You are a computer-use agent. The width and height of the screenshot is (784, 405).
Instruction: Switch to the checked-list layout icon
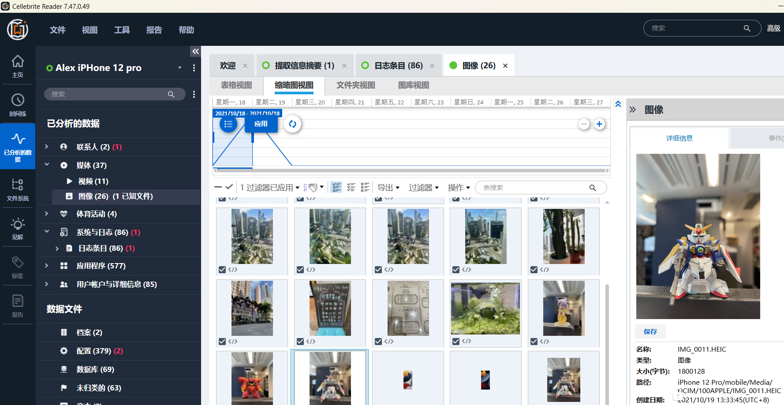[x=351, y=187]
